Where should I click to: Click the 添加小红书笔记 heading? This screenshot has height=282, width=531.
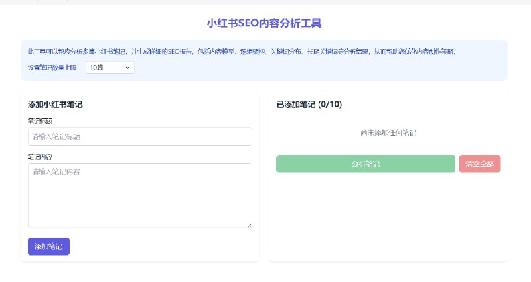55,105
